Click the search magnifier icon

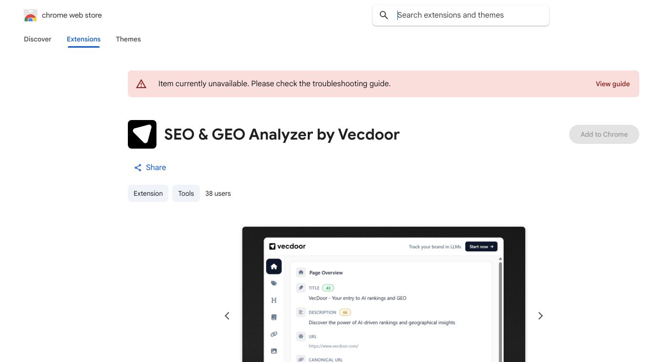[x=384, y=15]
